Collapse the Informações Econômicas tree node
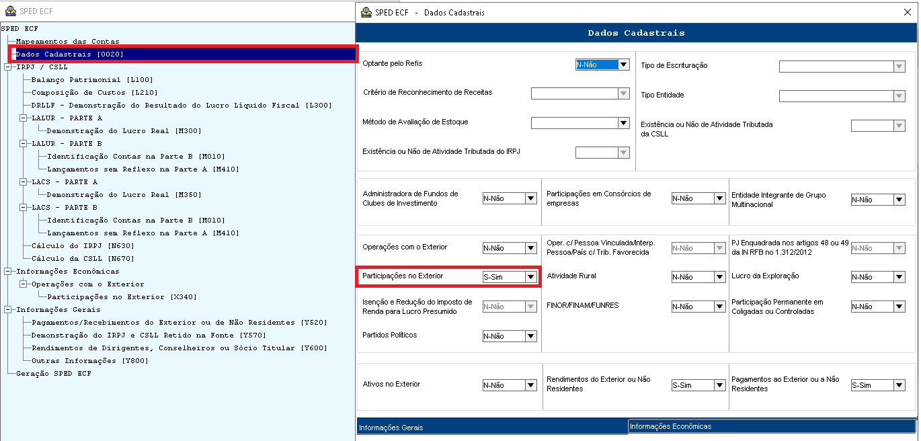This screenshot has width=921, height=441. click(7, 272)
